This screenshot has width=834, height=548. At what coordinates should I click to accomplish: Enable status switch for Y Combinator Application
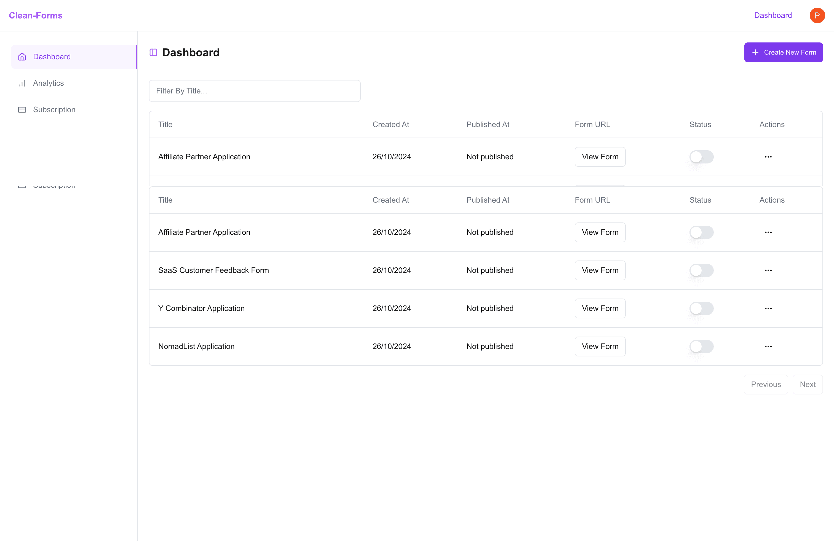[x=701, y=308]
